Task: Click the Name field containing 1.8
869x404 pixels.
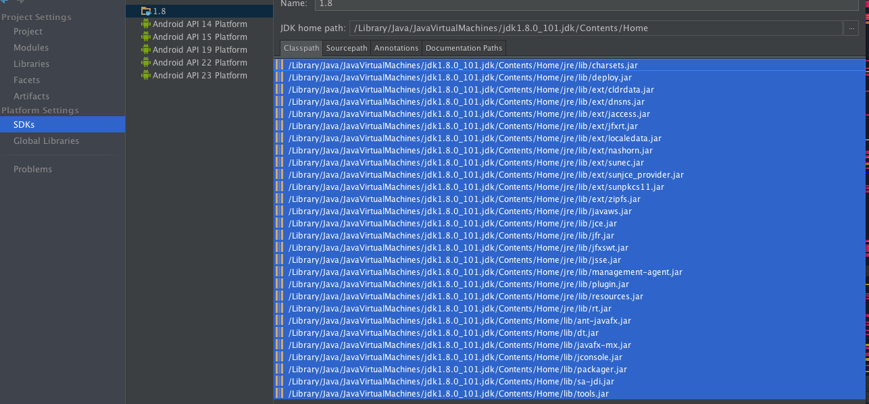Action: pos(586,3)
